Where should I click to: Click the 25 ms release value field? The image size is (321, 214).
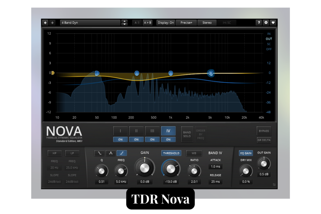tap(215, 181)
